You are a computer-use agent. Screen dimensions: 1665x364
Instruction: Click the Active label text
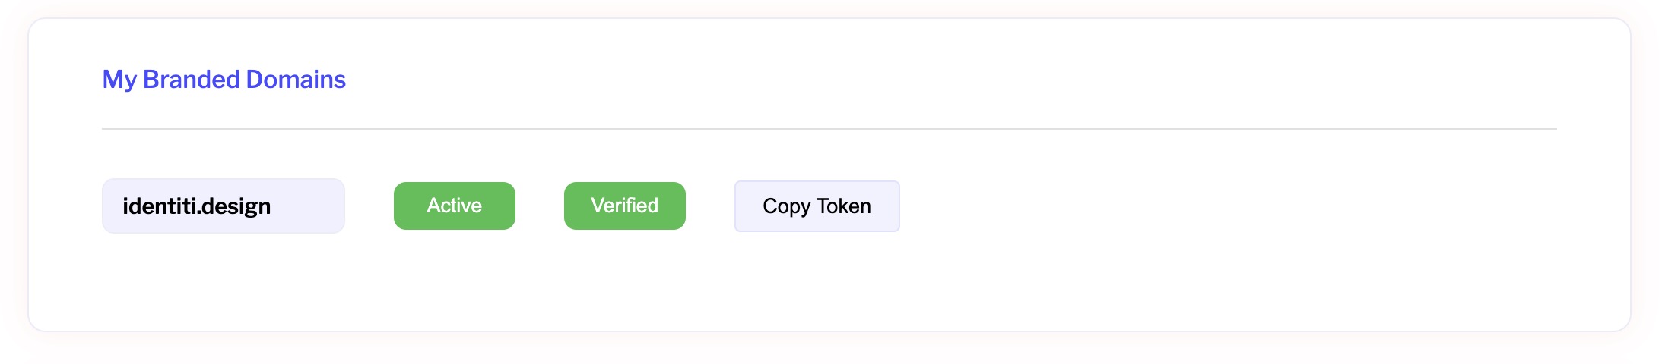454,206
